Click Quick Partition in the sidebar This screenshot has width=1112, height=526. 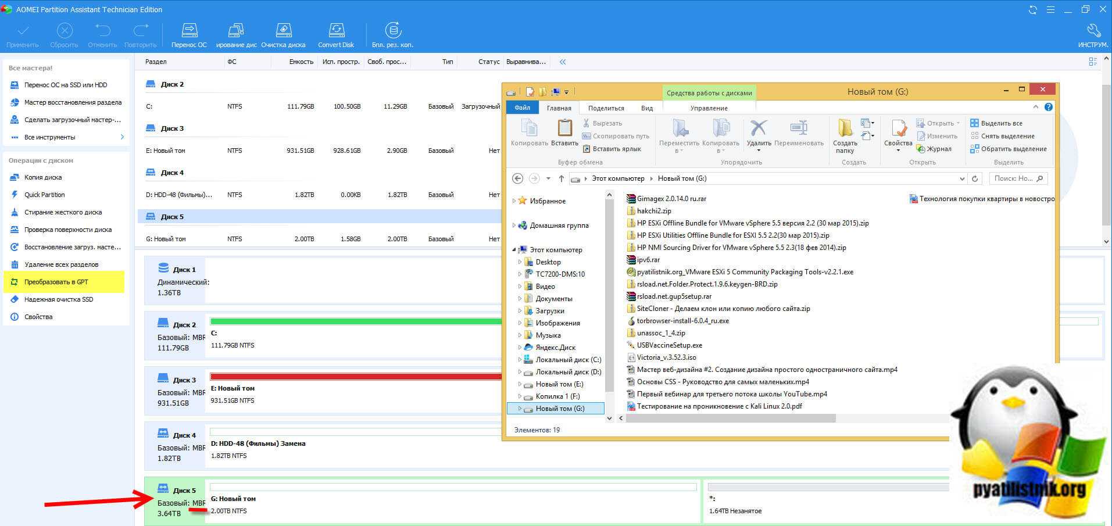(x=44, y=195)
